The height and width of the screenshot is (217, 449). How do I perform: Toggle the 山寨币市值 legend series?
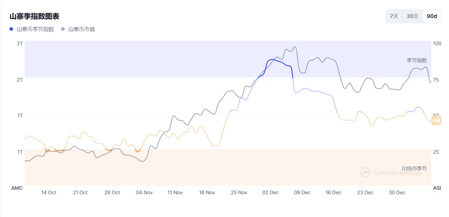pos(82,29)
